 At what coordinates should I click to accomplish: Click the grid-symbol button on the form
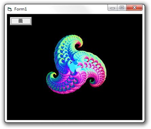(x=21, y=21)
